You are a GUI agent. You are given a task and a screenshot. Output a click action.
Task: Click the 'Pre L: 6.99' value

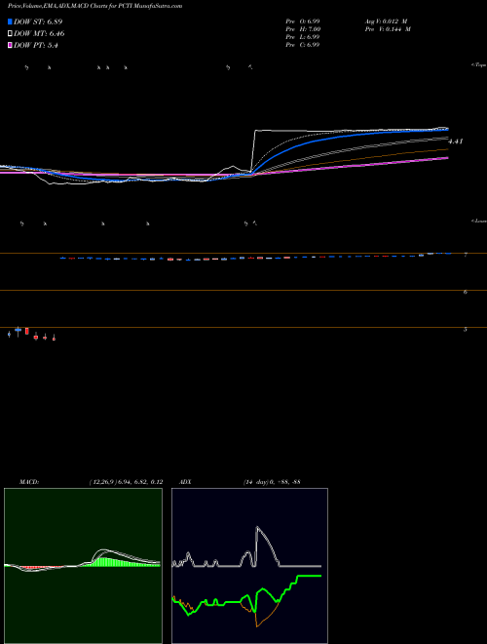[303, 37]
